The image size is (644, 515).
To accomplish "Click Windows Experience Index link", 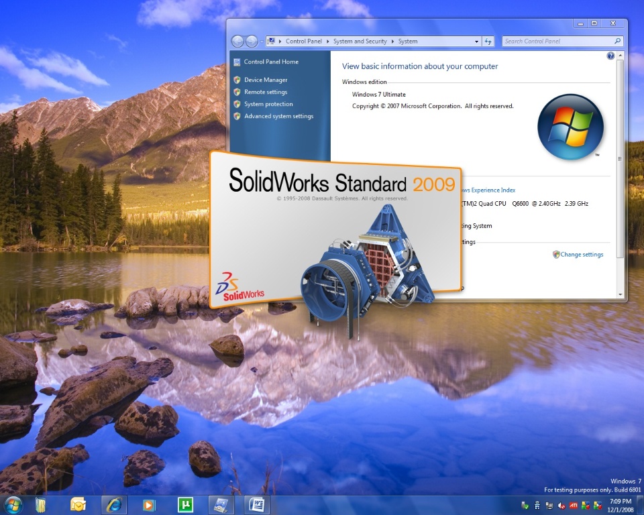I will click(488, 190).
